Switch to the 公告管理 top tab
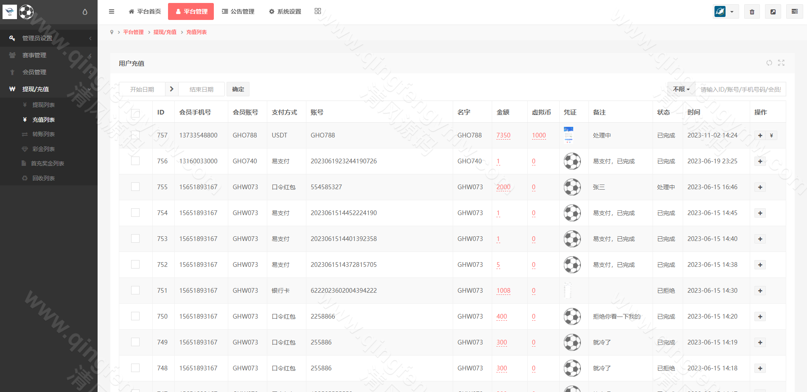807x392 pixels. pos(238,11)
